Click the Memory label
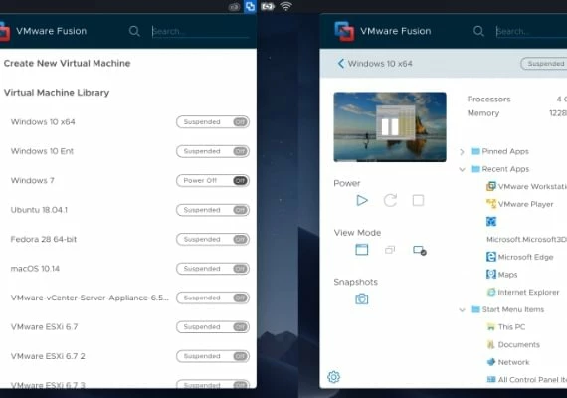The height and width of the screenshot is (398, 567). 483,113
